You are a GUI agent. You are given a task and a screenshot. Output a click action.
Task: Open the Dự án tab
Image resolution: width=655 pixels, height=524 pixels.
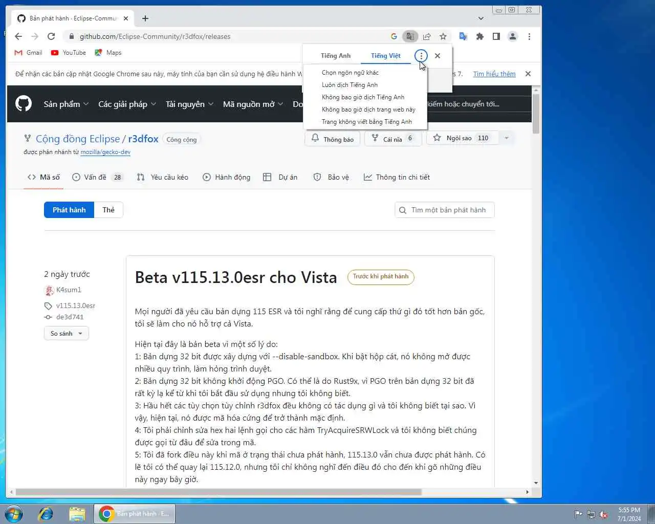pyautogui.click(x=280, y=177)
